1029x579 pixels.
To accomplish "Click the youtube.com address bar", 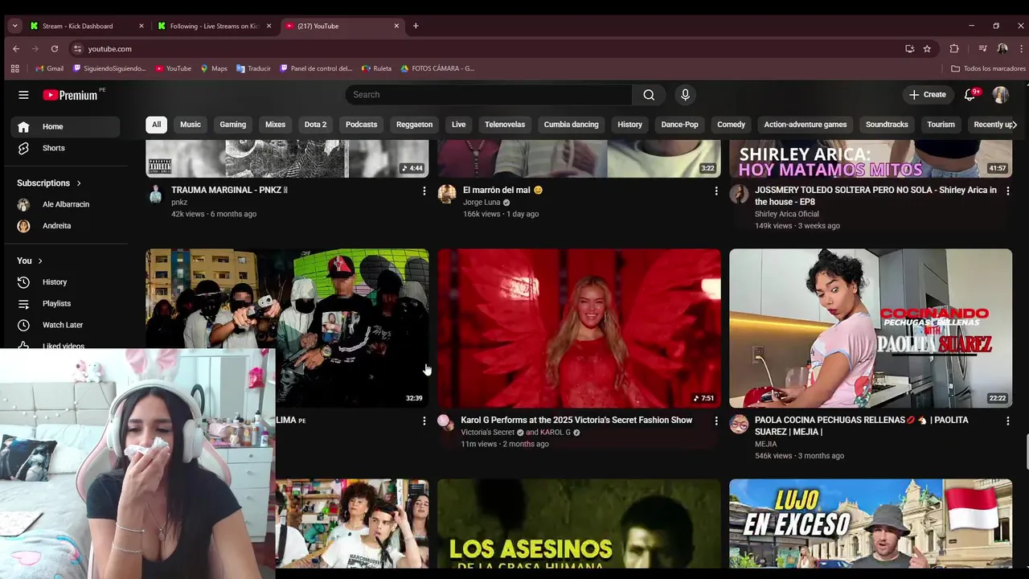I will coord(482,49).
